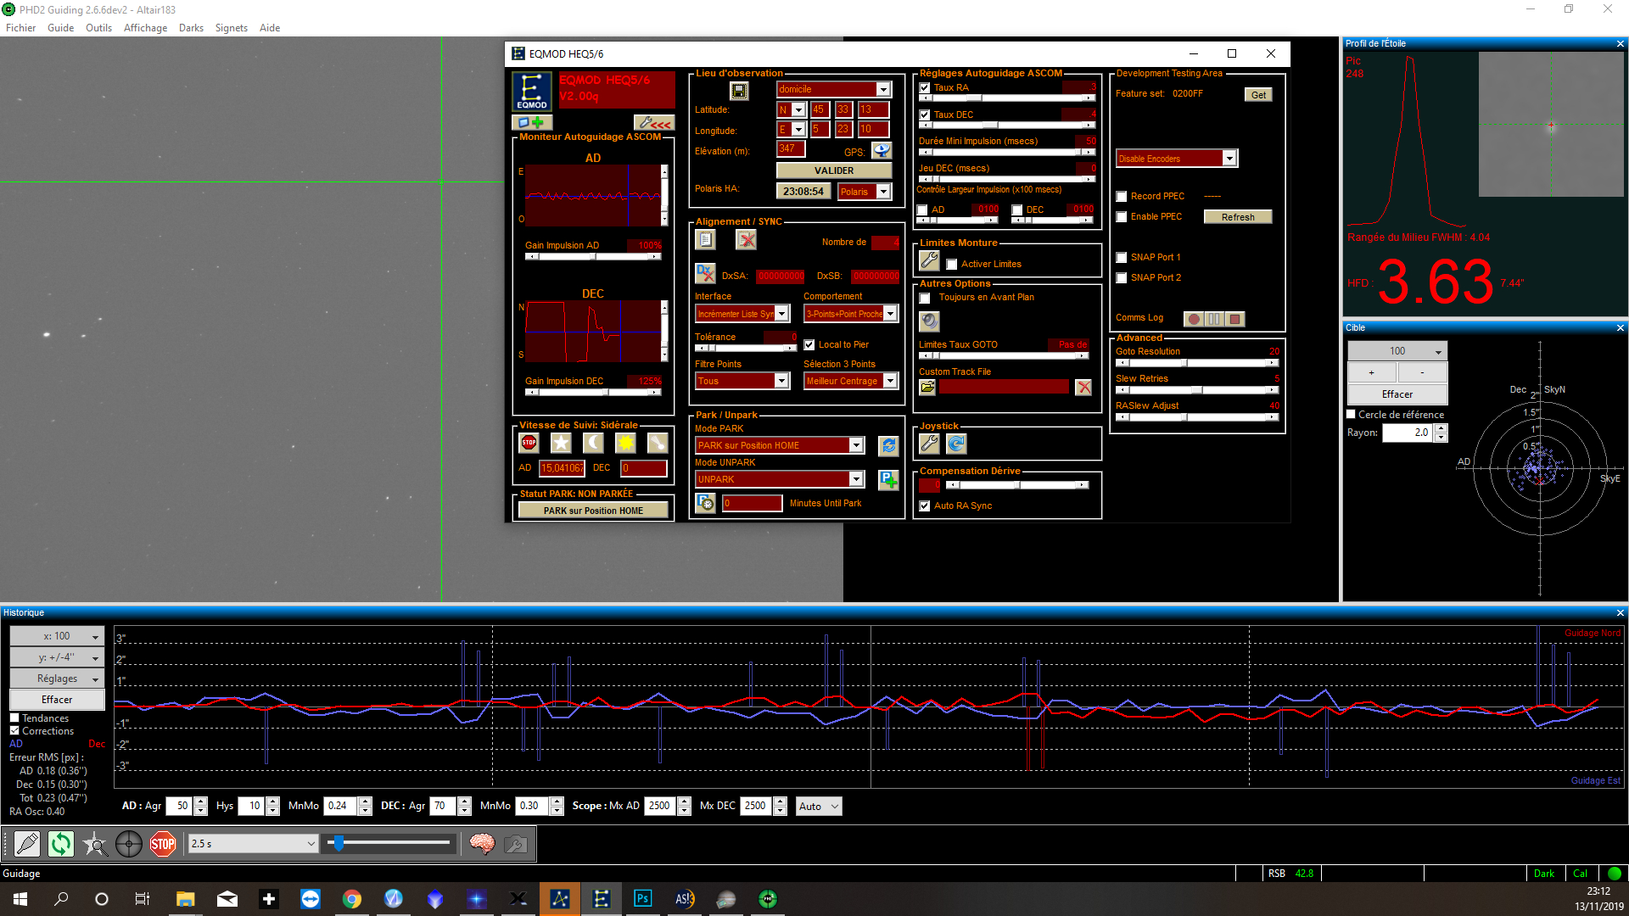Open the mount limits wrench icon
The image size is (1629, 916).
point(930,261)
